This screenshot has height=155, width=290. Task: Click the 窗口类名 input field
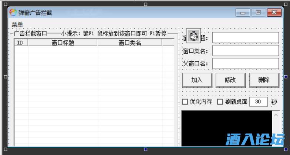[x=246, y=50]
